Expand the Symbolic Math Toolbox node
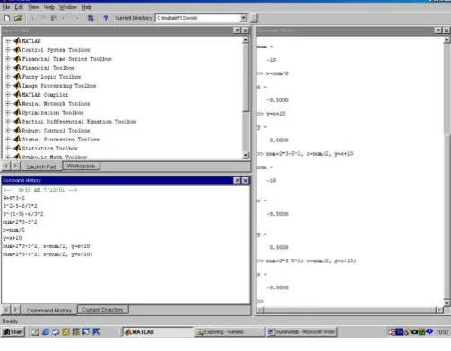 point(8,157)
